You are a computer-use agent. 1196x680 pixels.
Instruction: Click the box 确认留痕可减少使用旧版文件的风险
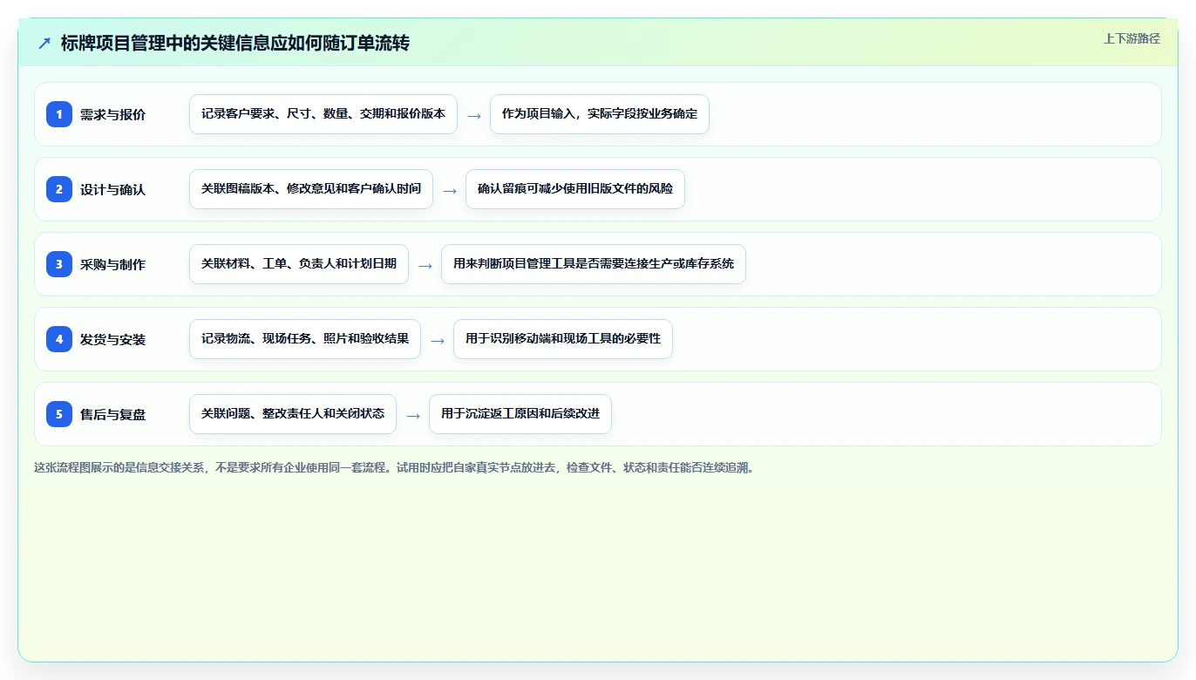[575, 189]
